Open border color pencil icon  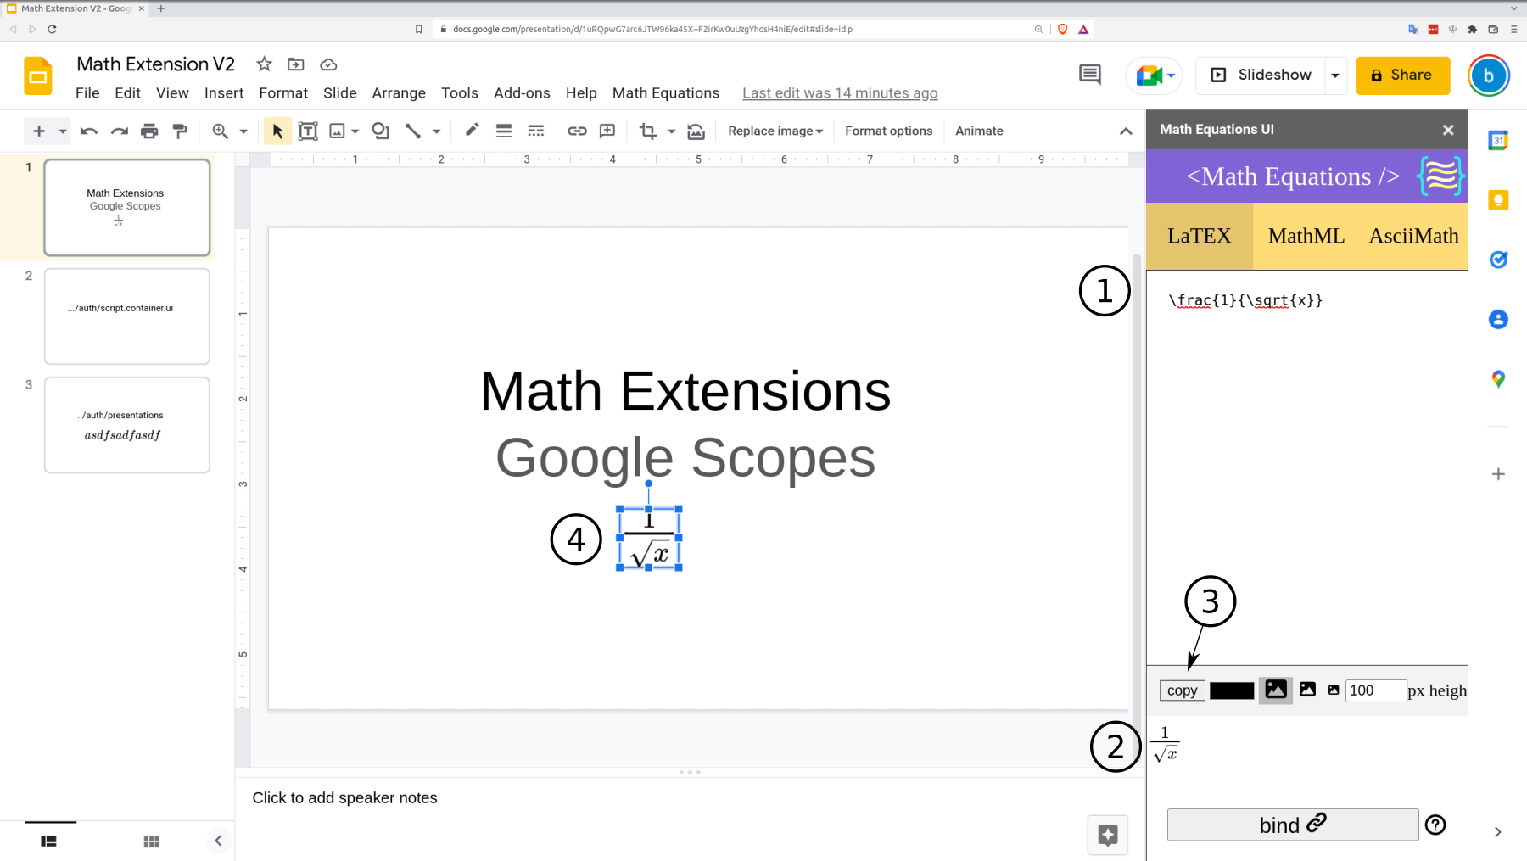tap(472, 130)
